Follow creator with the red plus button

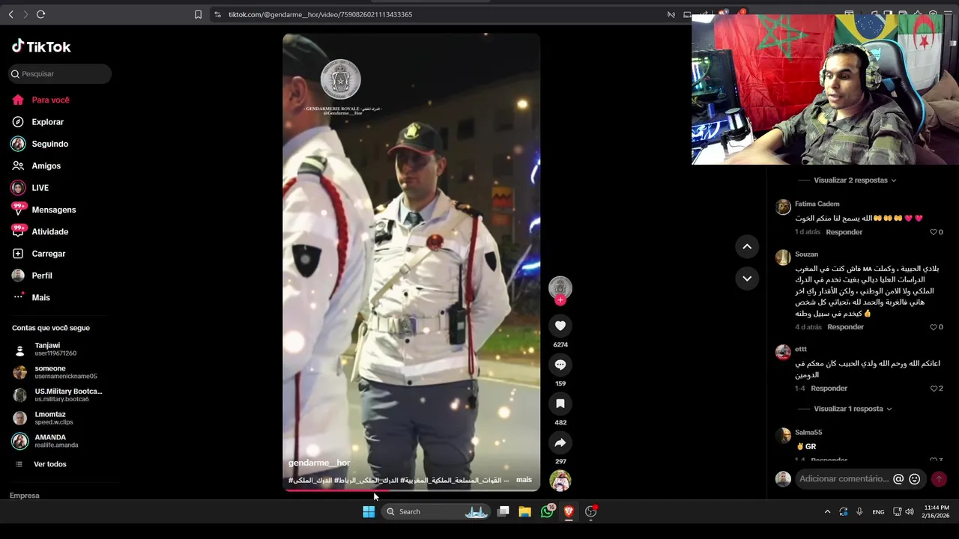(560, 300)
